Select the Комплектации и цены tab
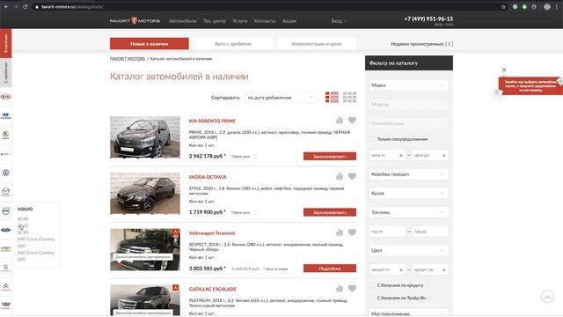 tap(317, 43)
